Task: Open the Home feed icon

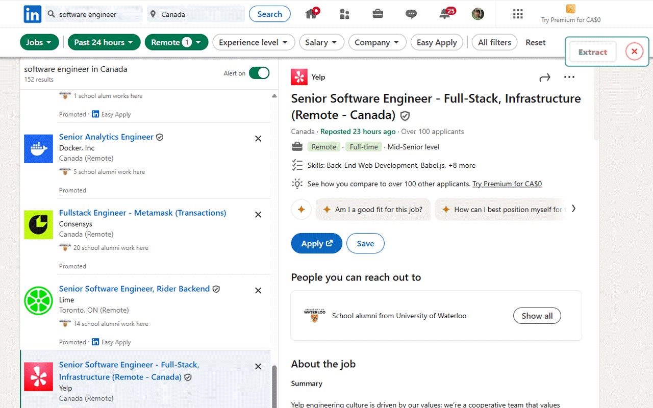Action: 312,14
